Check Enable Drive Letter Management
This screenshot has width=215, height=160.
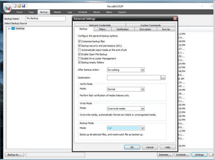[x=80, y=59]
